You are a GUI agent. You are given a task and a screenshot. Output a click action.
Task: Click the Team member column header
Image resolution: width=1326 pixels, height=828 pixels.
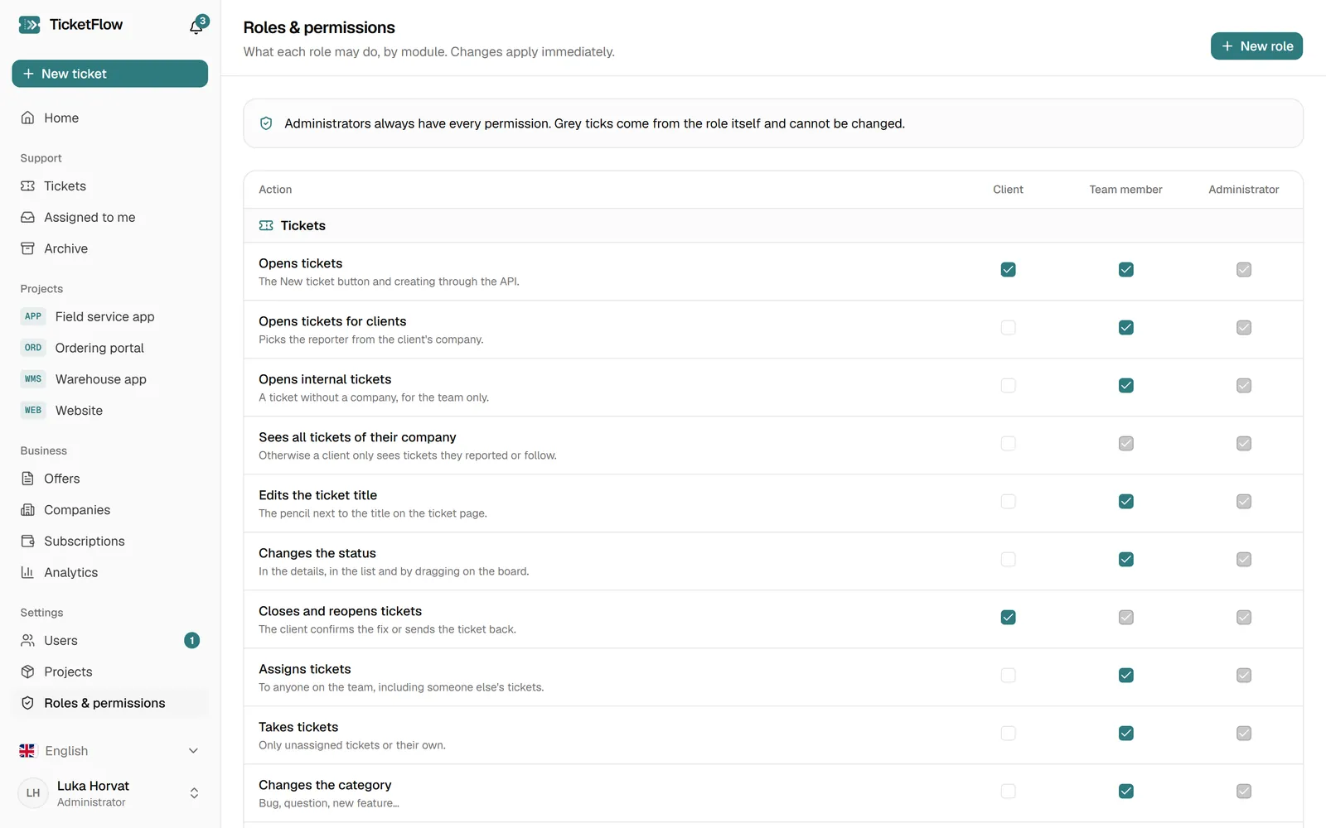(x=1125, y=190)
